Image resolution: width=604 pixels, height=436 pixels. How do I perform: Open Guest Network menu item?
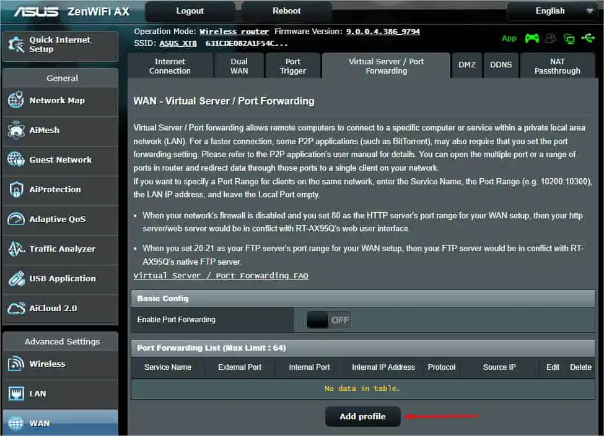(x=61, y=160)
